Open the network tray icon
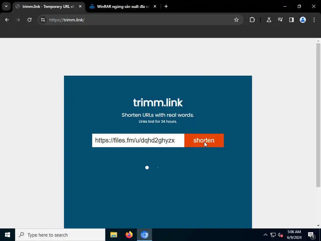The image size is (321, 241). pos(273,235)
